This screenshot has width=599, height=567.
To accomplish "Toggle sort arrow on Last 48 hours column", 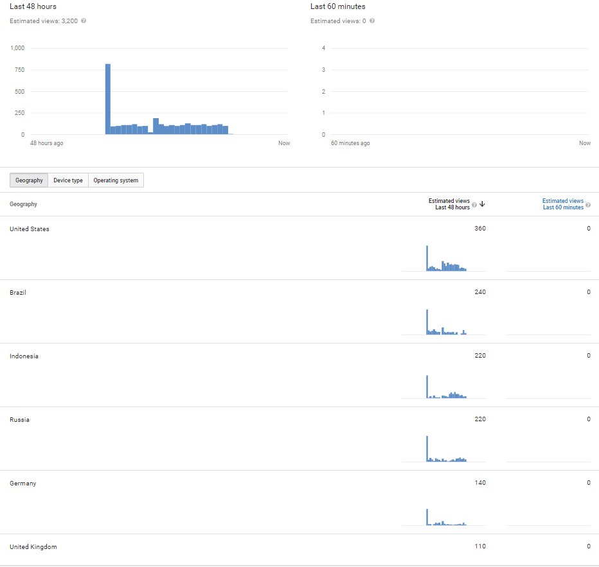I will 482,204.
